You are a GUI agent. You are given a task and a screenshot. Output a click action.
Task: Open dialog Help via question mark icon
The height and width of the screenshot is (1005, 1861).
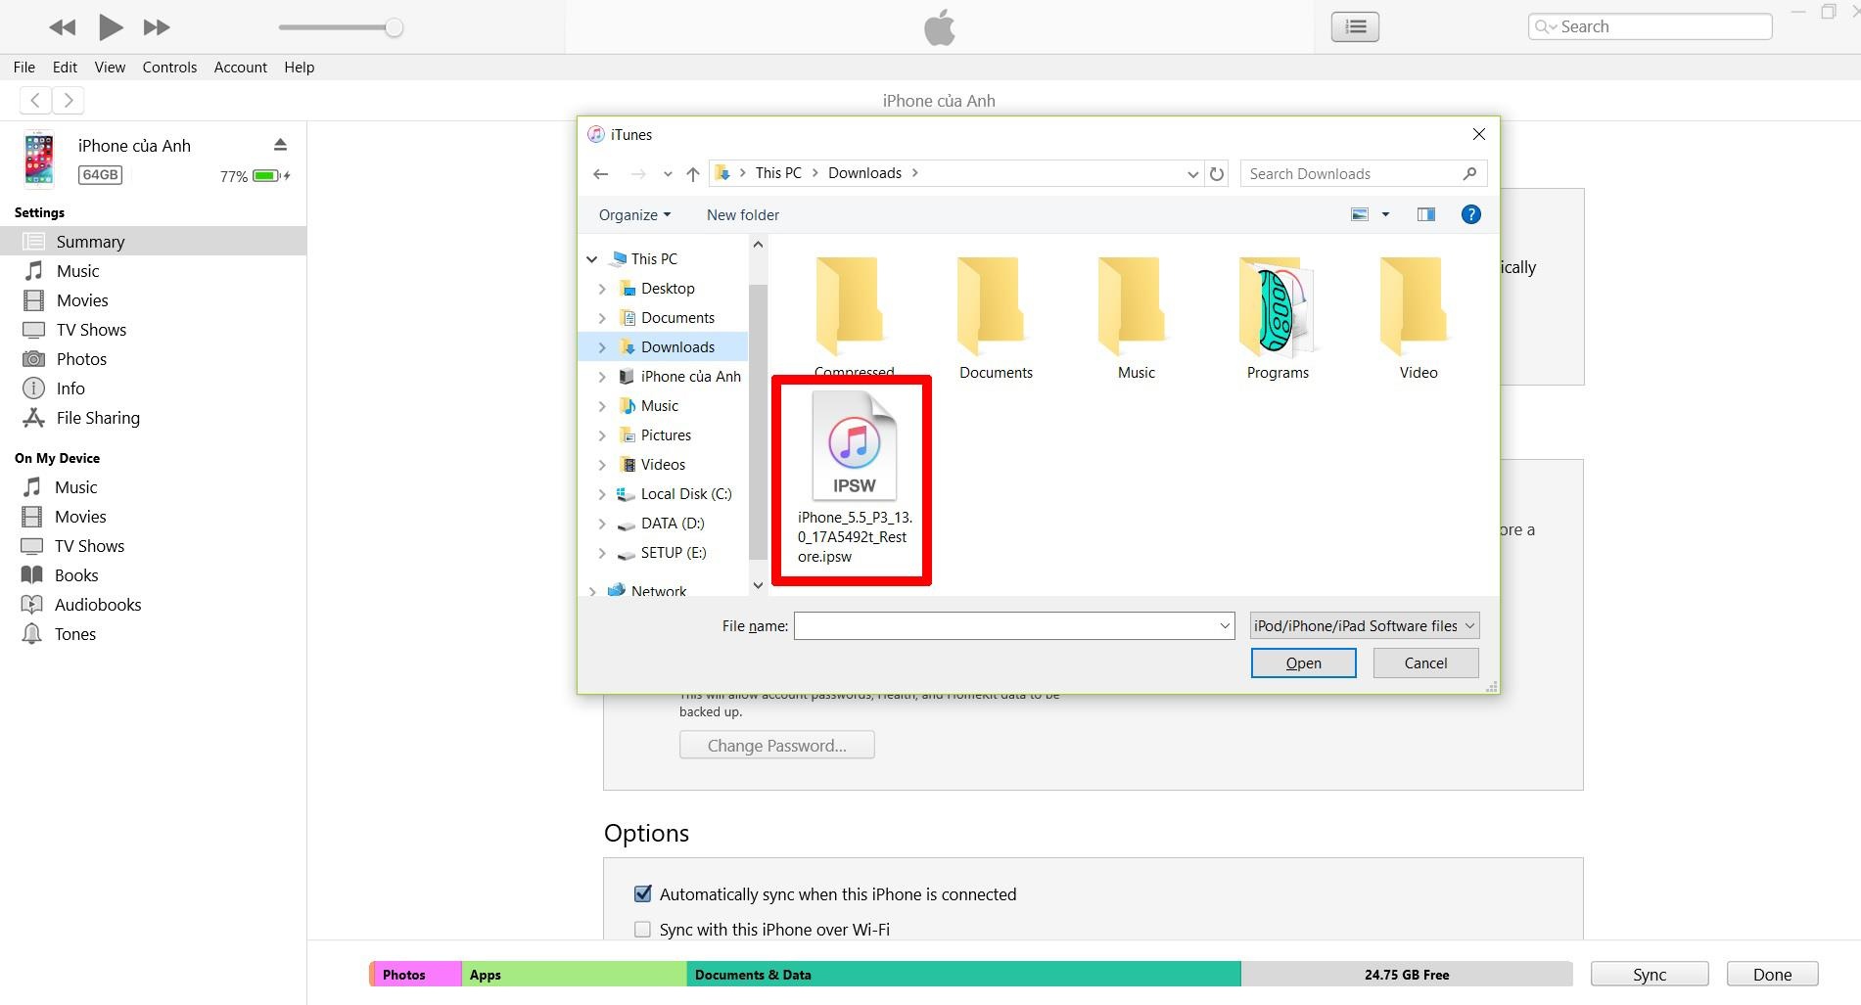[x=1470, y=214]
